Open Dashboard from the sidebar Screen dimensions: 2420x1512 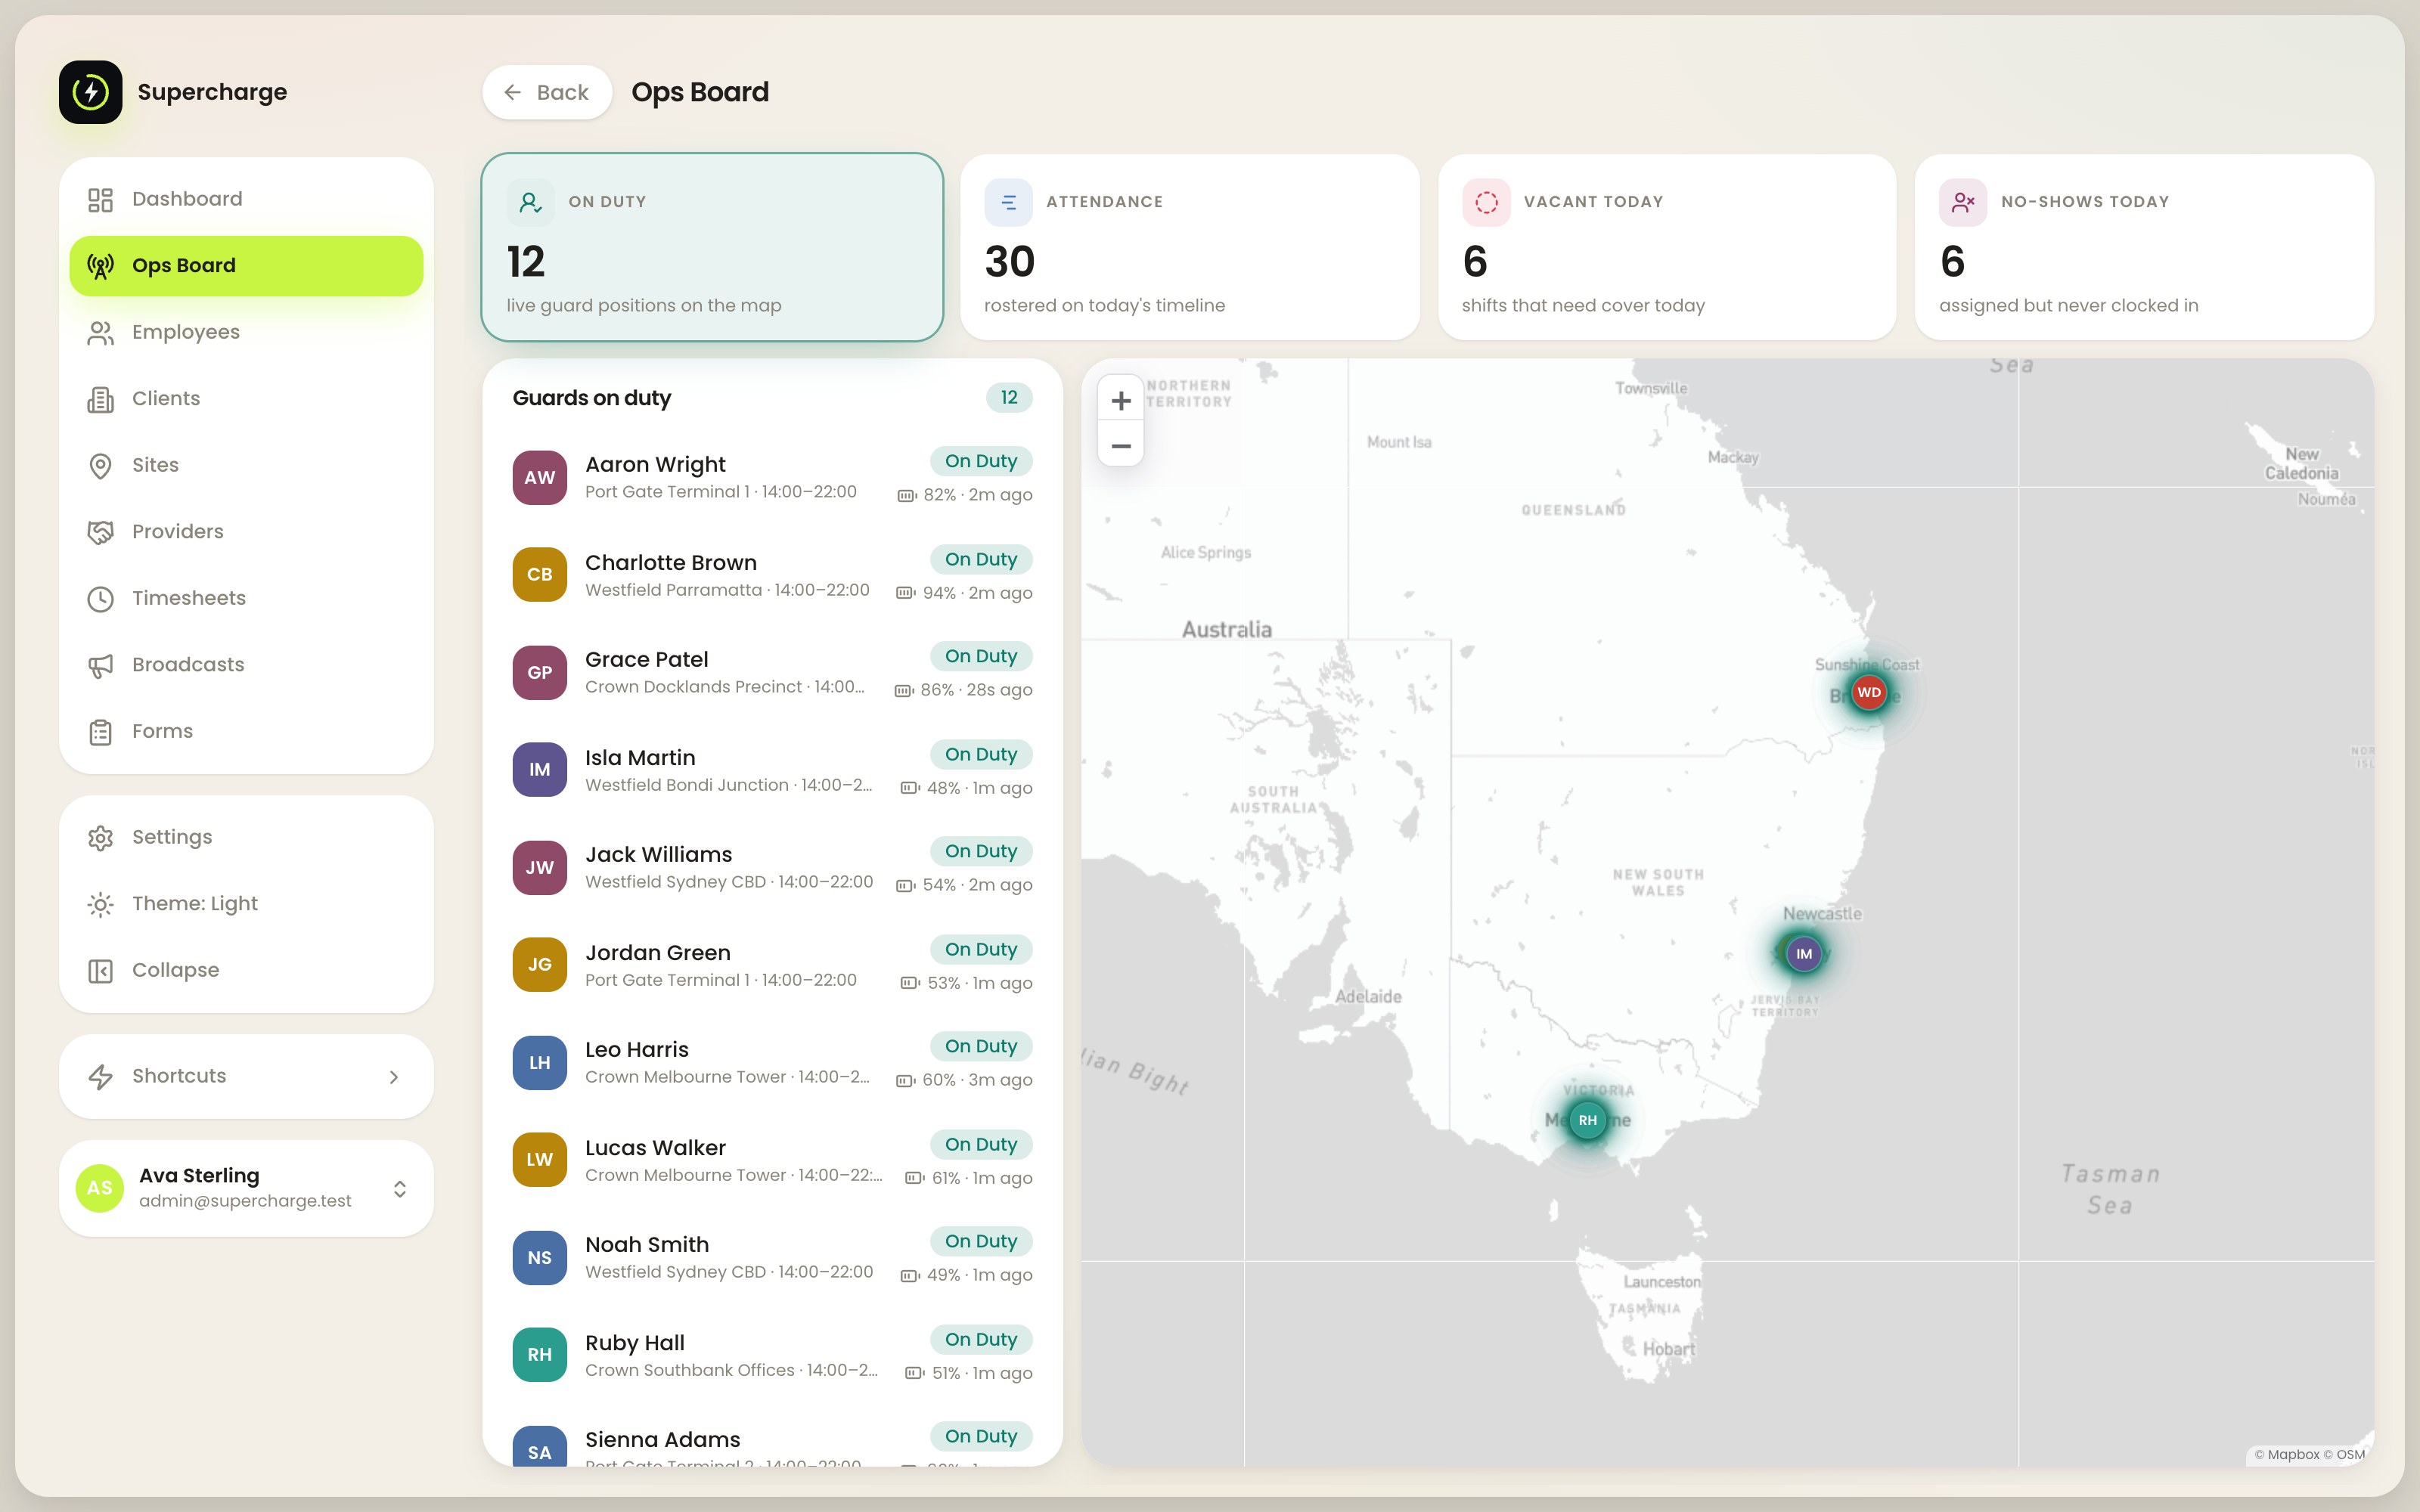pyautogui.click(x=246, y=199)
